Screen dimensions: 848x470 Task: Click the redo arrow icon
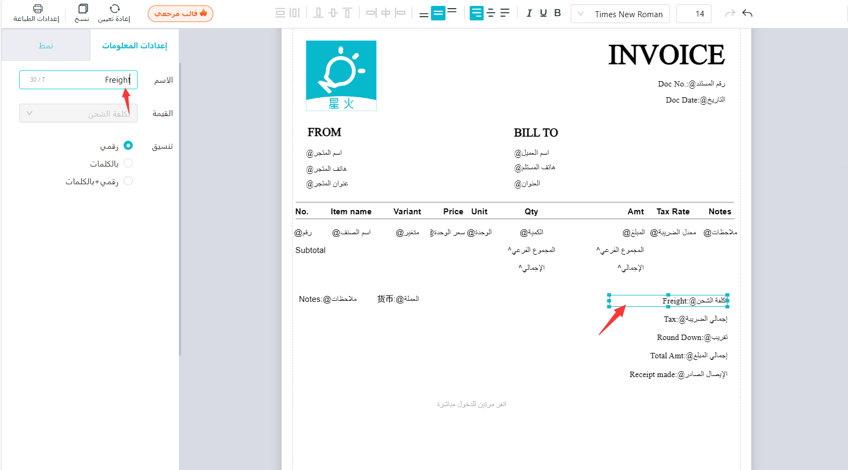pos(730,13)
